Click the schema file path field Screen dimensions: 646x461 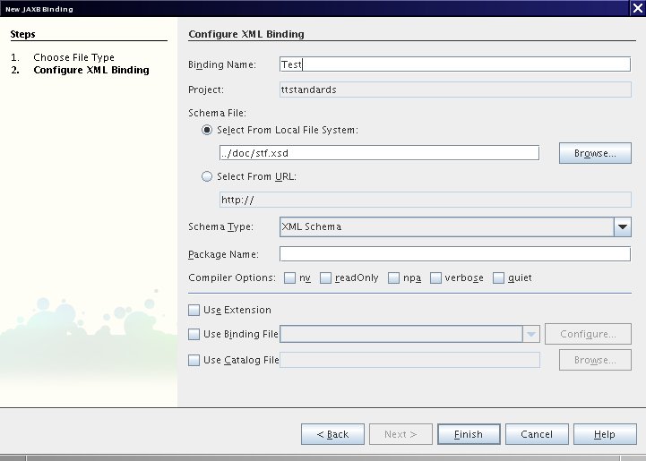coord(379,152)
